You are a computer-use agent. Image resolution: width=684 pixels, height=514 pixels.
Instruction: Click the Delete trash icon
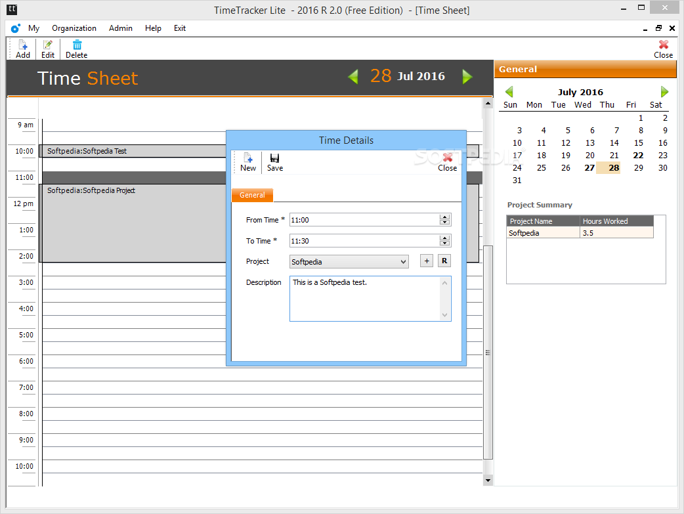76,49
